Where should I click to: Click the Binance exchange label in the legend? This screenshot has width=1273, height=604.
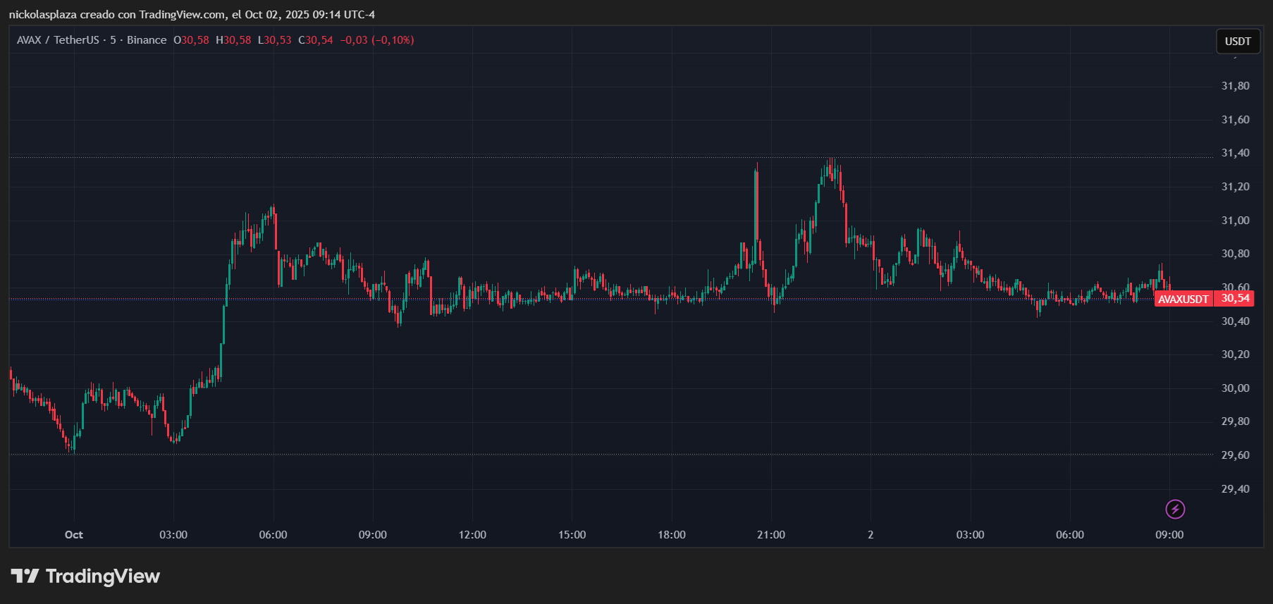[147, 40]
